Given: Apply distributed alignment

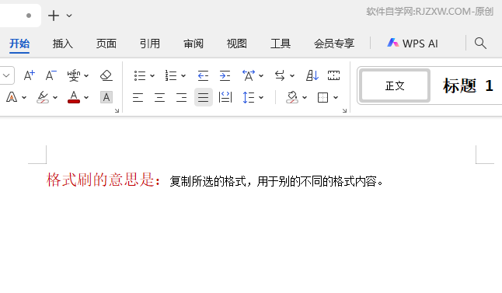Looking at the screenshot, I should tap(225, 97).
